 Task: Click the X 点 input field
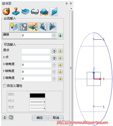[36, 58]
